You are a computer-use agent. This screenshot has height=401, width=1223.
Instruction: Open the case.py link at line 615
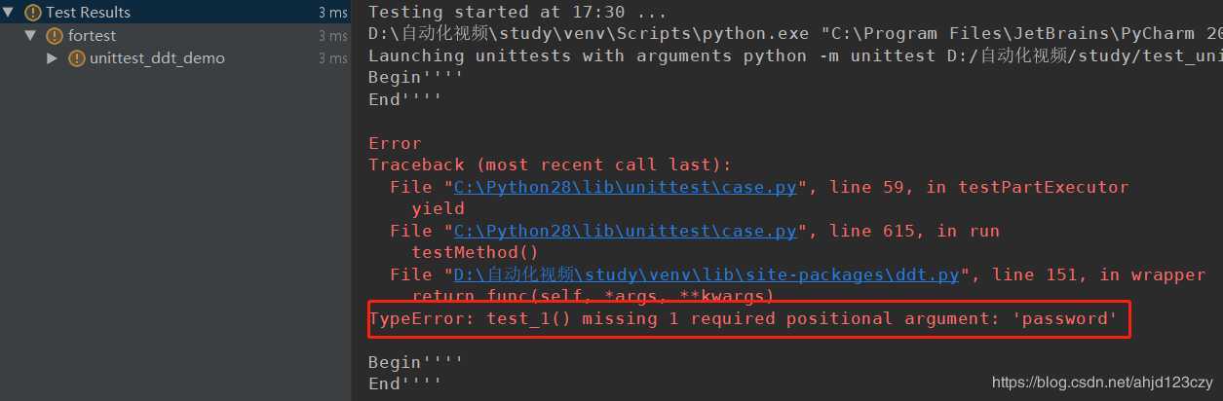point(625,231)
